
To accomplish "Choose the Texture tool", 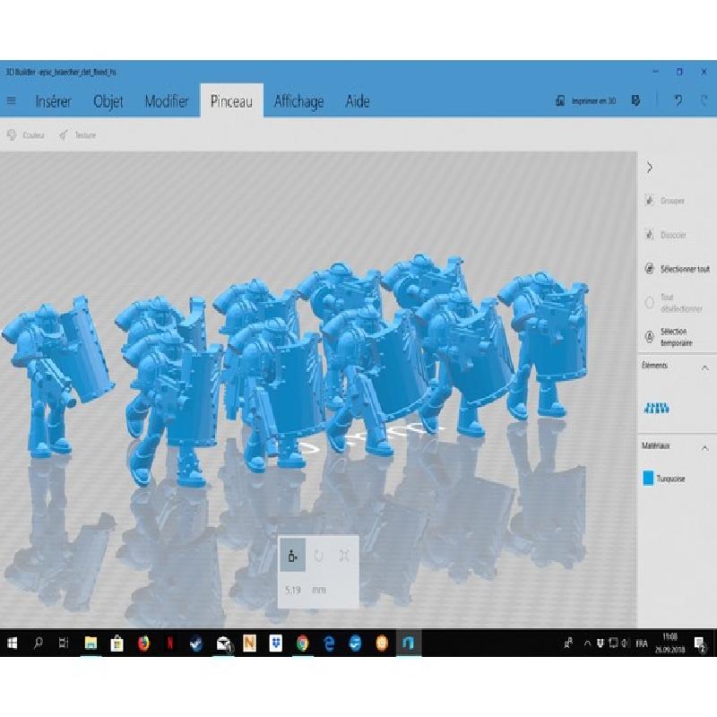I will click(x=78, y=135).
